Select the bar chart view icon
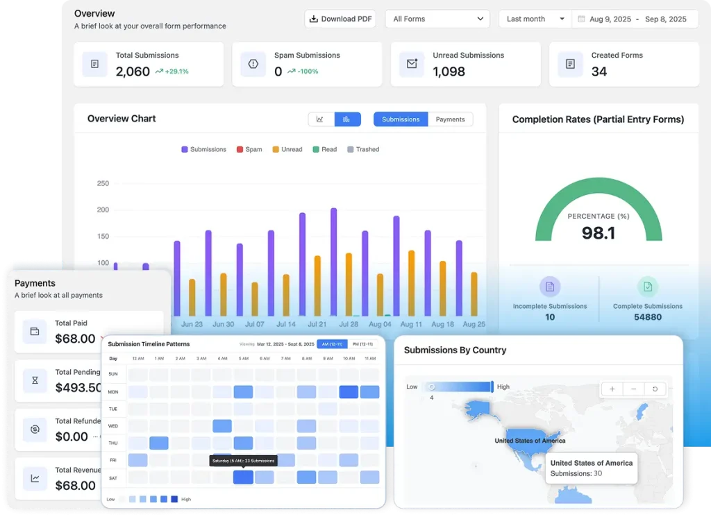The width and height of the screenshot is (711, 517). pyautogui.click(x=347, y=119)
